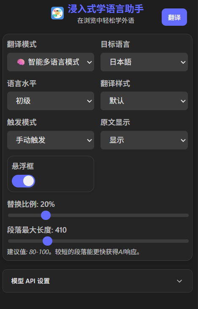
Task: Click the chevron arrow on 日本語 dropdown
Action: point(183,62)
